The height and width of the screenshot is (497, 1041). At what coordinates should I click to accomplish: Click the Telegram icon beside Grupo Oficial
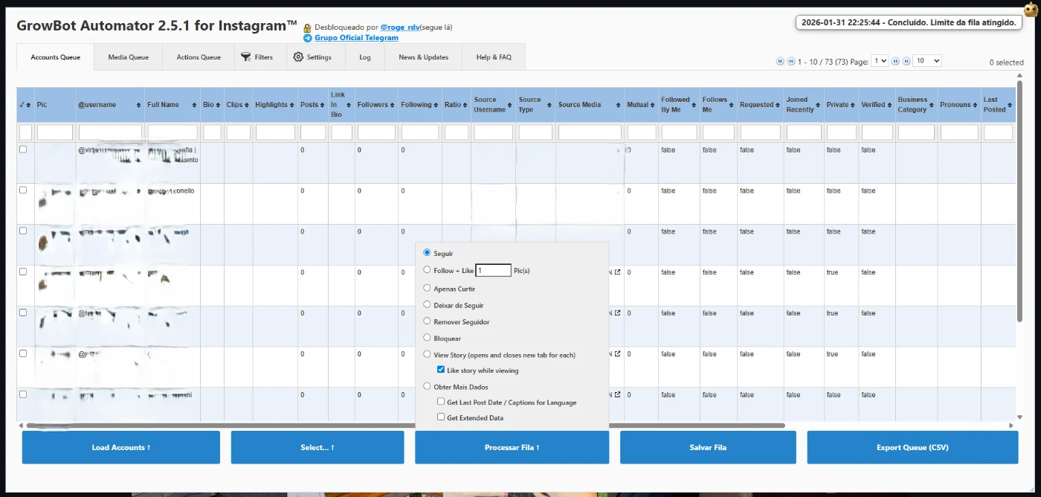[307, 38]
